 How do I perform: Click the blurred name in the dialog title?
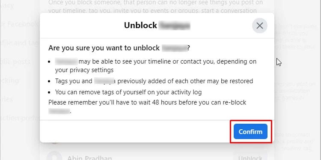click(175, 26)
